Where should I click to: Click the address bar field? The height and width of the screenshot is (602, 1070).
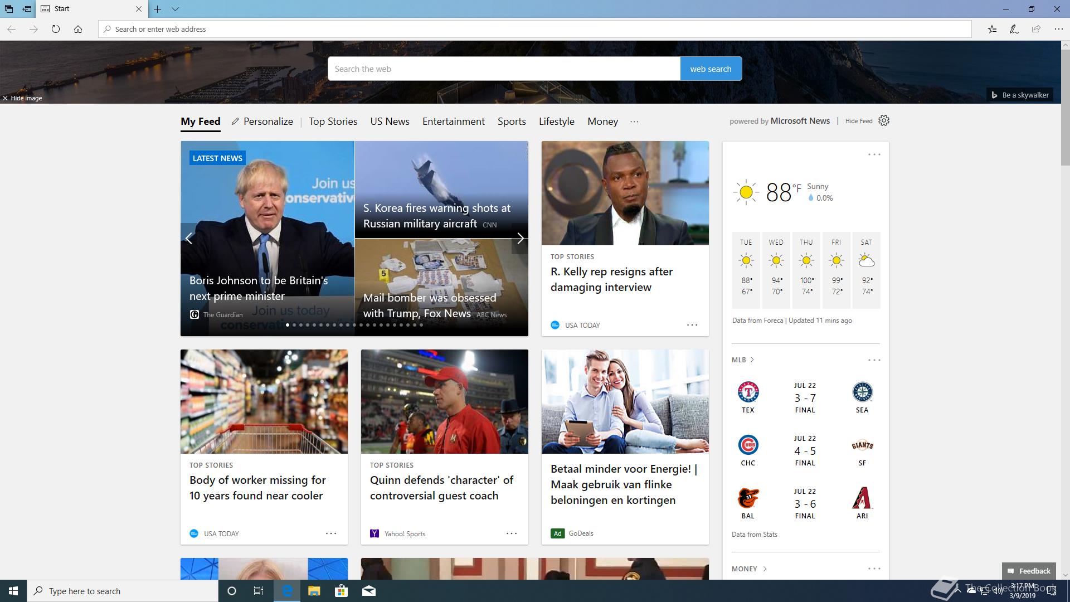pos(535,29)
